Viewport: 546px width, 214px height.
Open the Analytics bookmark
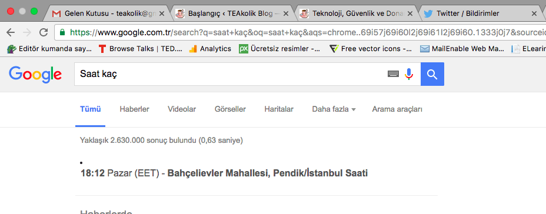coord(210,49)
